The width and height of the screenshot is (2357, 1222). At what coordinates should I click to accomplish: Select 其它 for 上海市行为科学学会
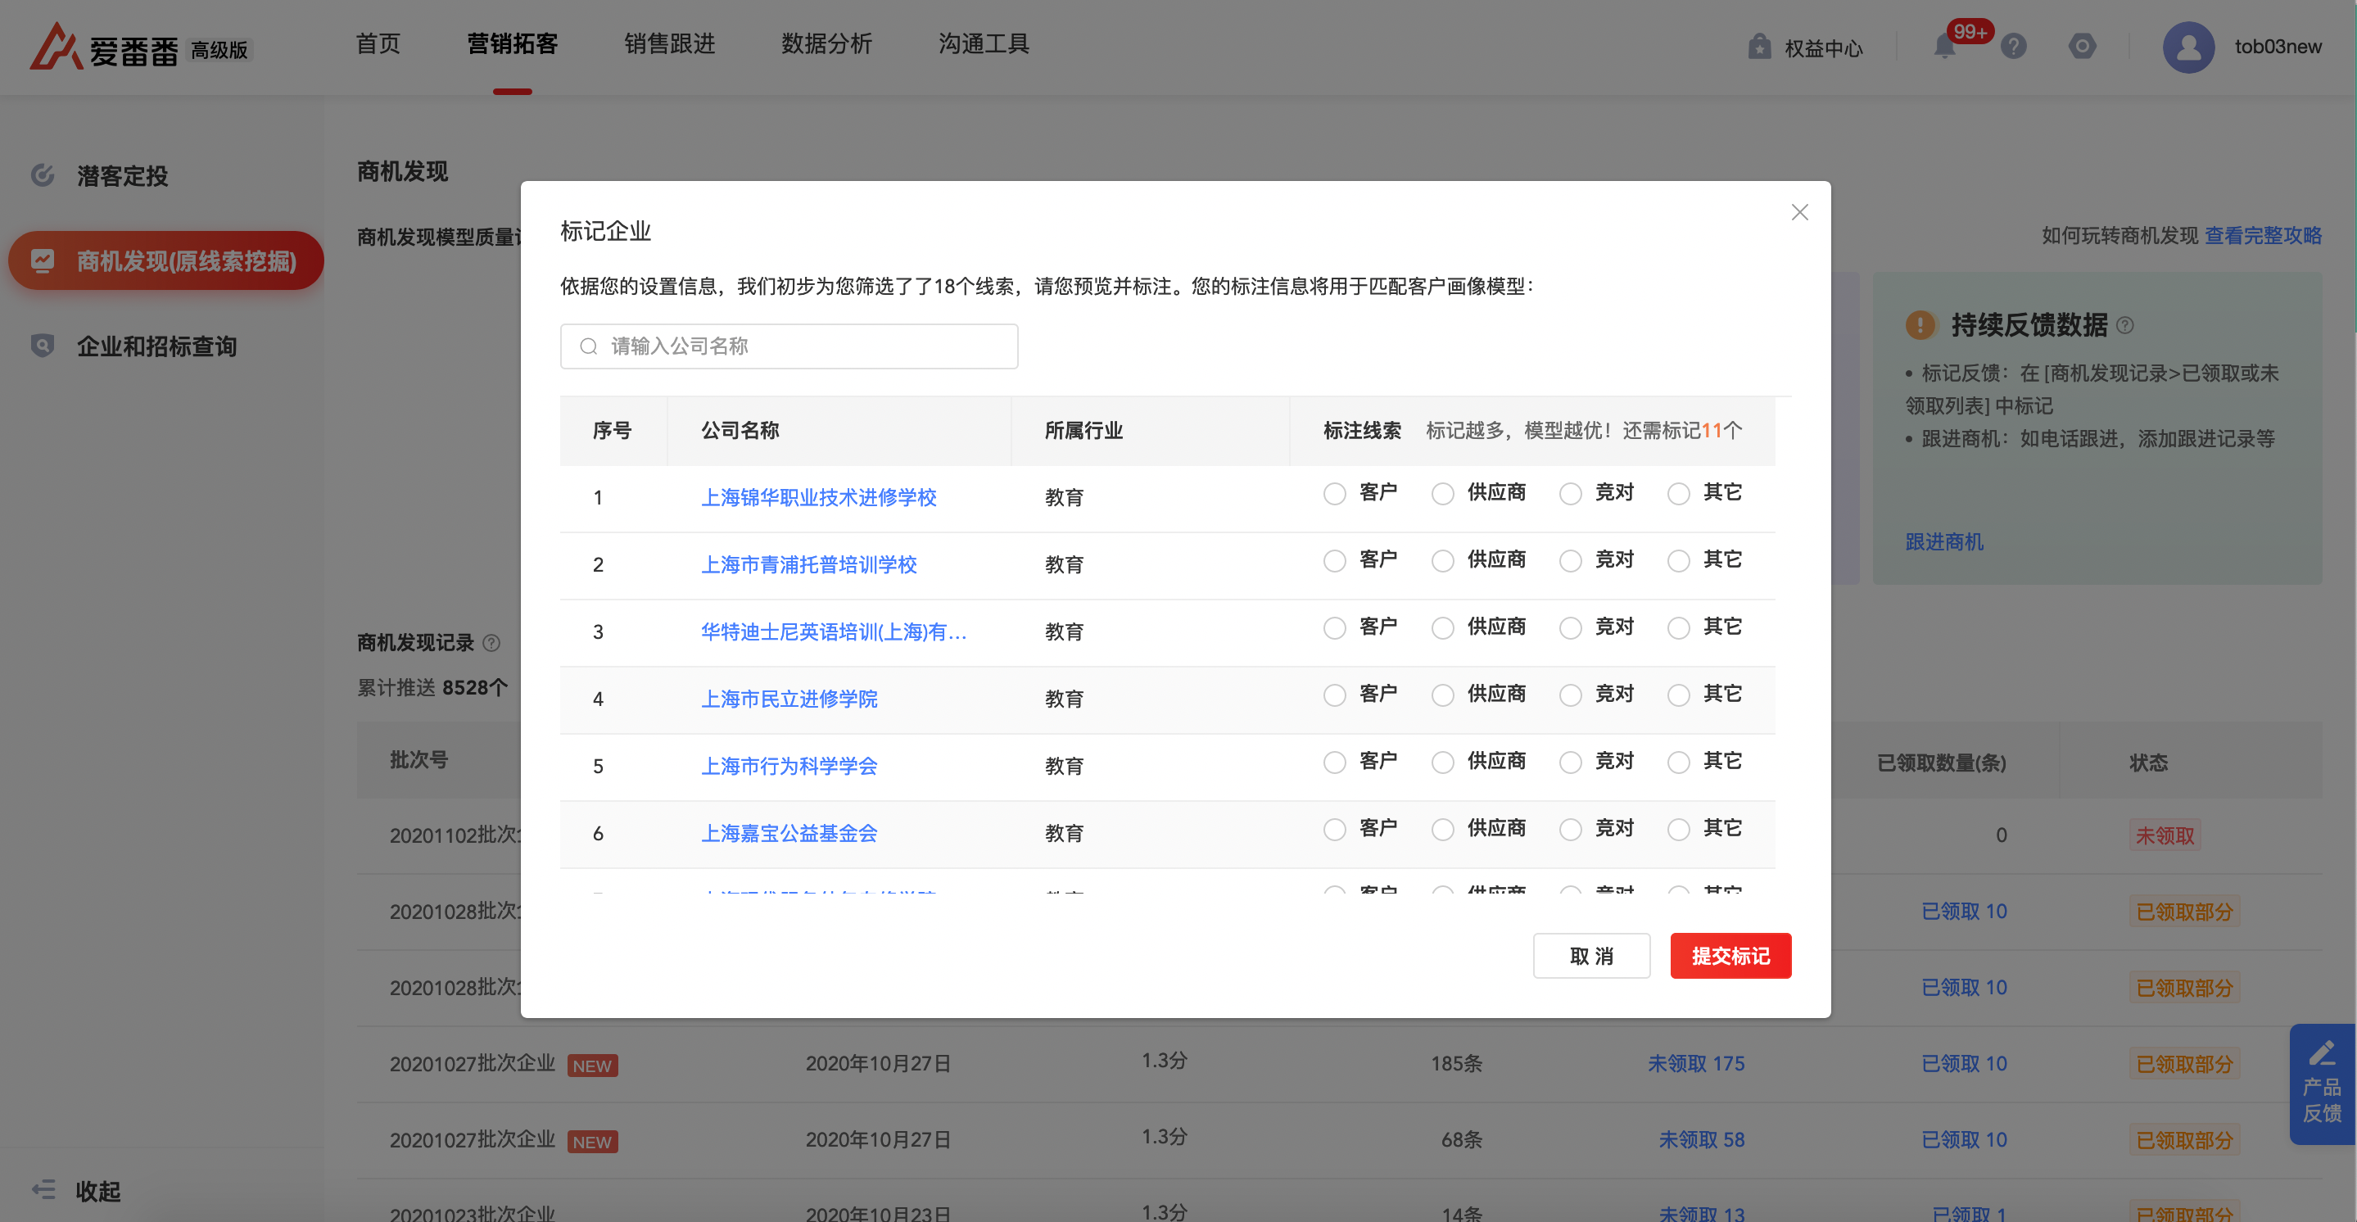point(1678,762)
